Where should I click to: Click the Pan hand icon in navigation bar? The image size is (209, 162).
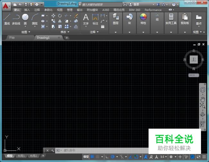pos(203,98)
